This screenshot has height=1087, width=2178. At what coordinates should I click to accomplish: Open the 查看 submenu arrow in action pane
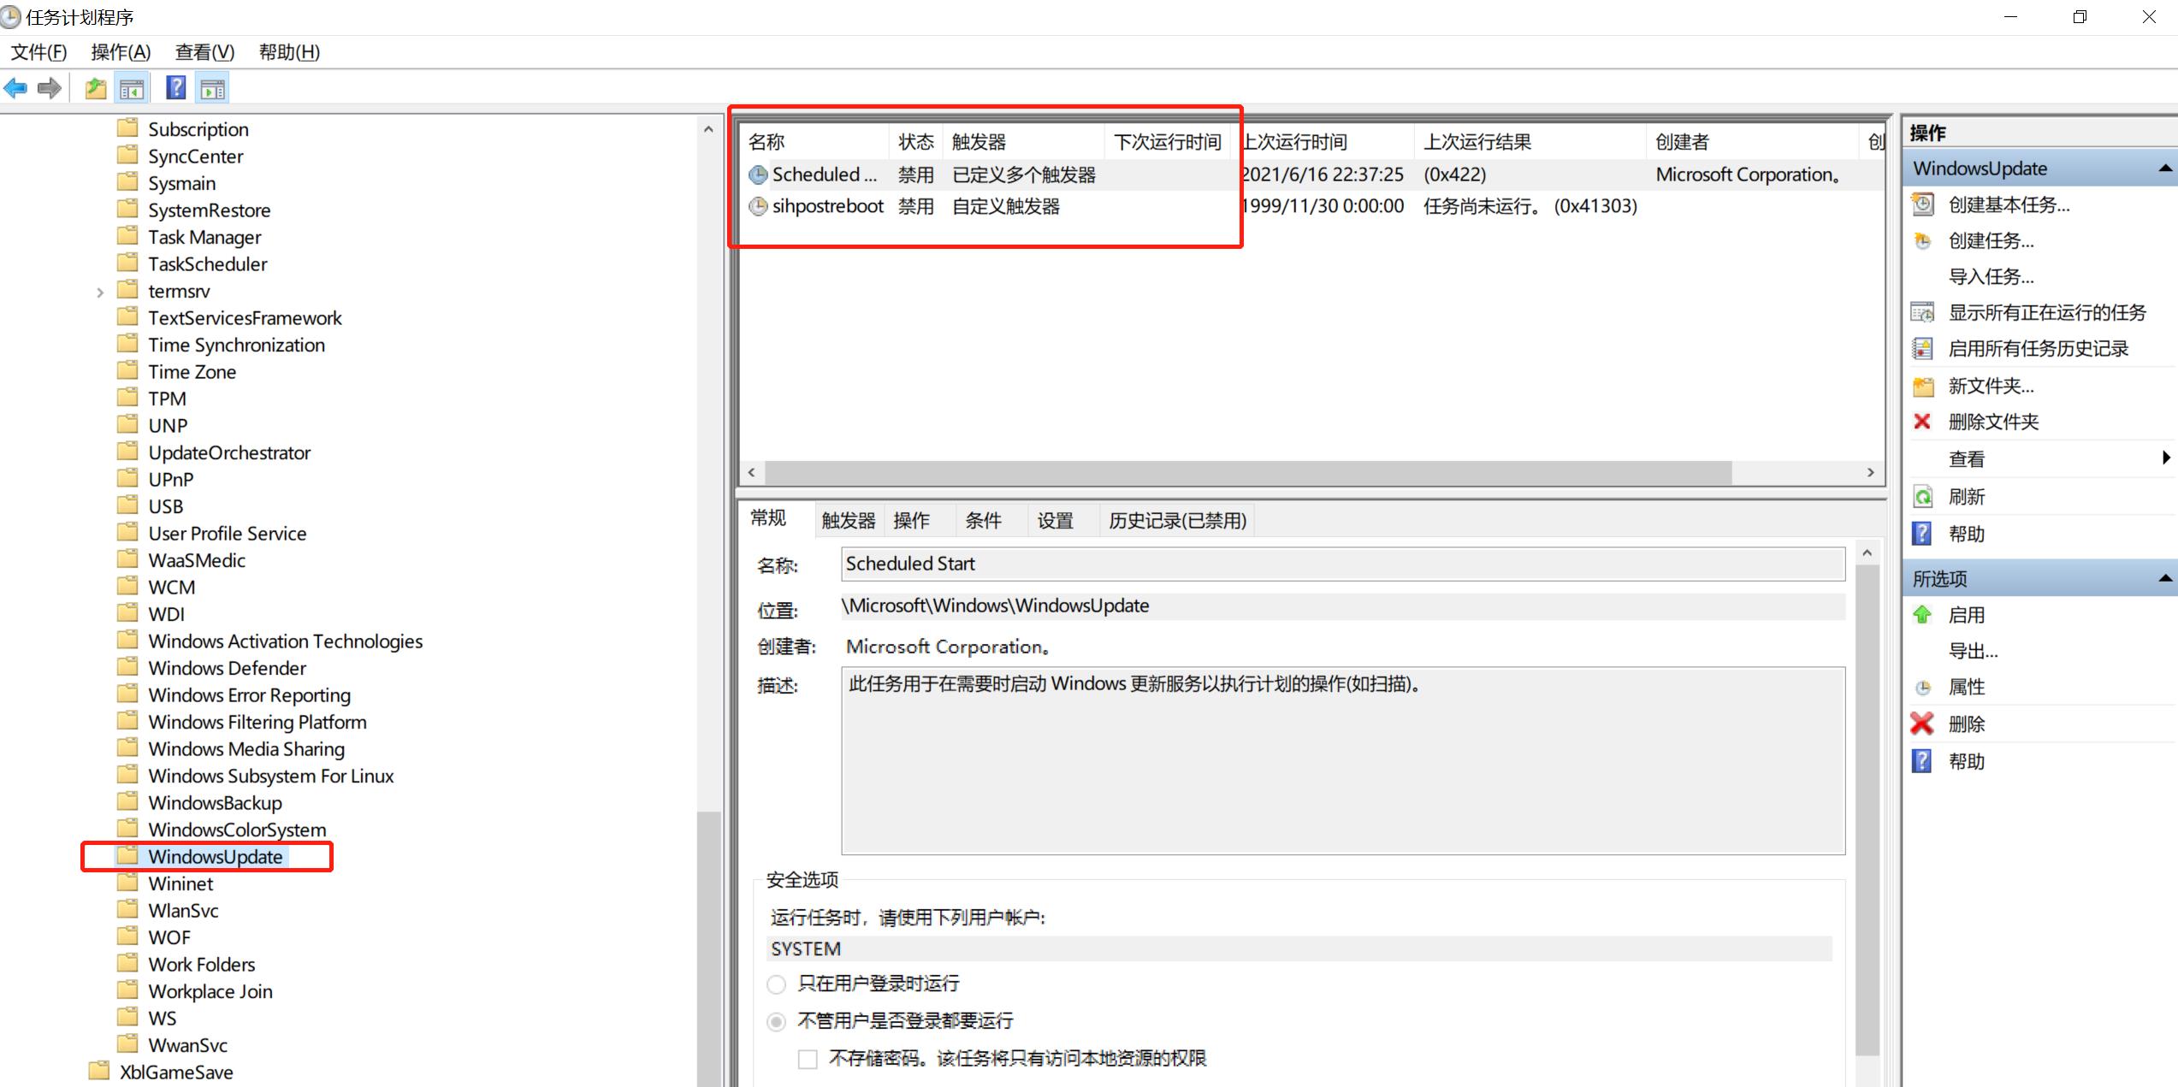[x=2167, y=458]
